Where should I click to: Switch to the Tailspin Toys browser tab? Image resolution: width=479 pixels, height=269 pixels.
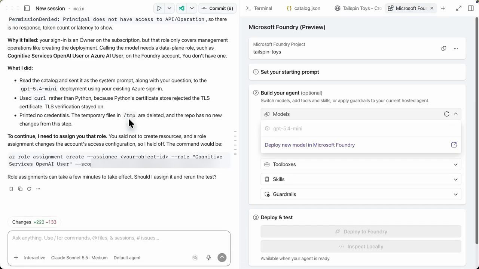[358, 8]
